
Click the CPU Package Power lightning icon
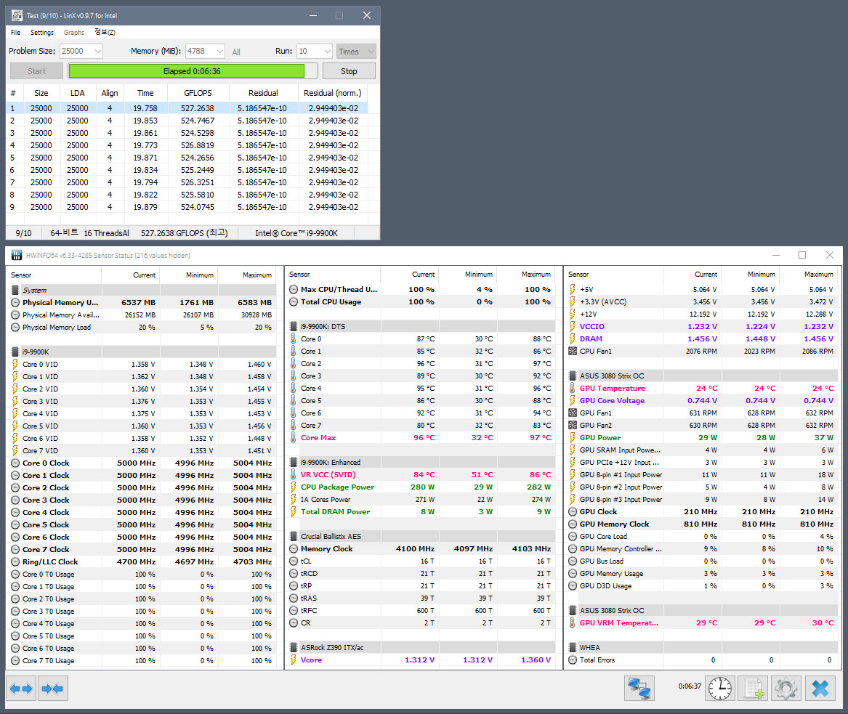293,487
